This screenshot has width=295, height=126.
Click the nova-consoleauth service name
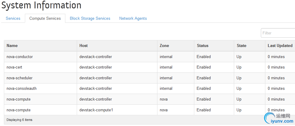[22, 89]
